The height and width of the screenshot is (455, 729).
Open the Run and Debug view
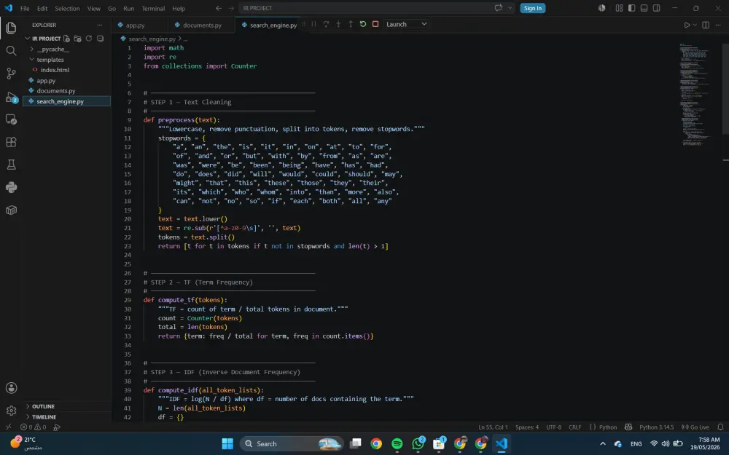(11, 98)
